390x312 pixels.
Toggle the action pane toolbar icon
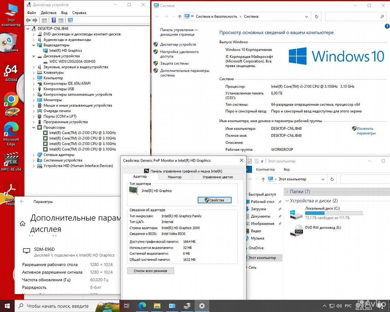coord(61,20)
